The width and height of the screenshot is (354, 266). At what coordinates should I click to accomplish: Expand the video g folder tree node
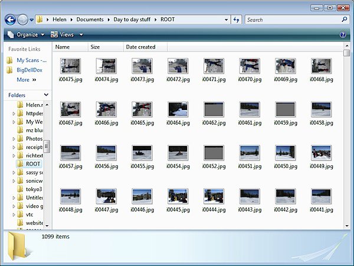[14, 206]
